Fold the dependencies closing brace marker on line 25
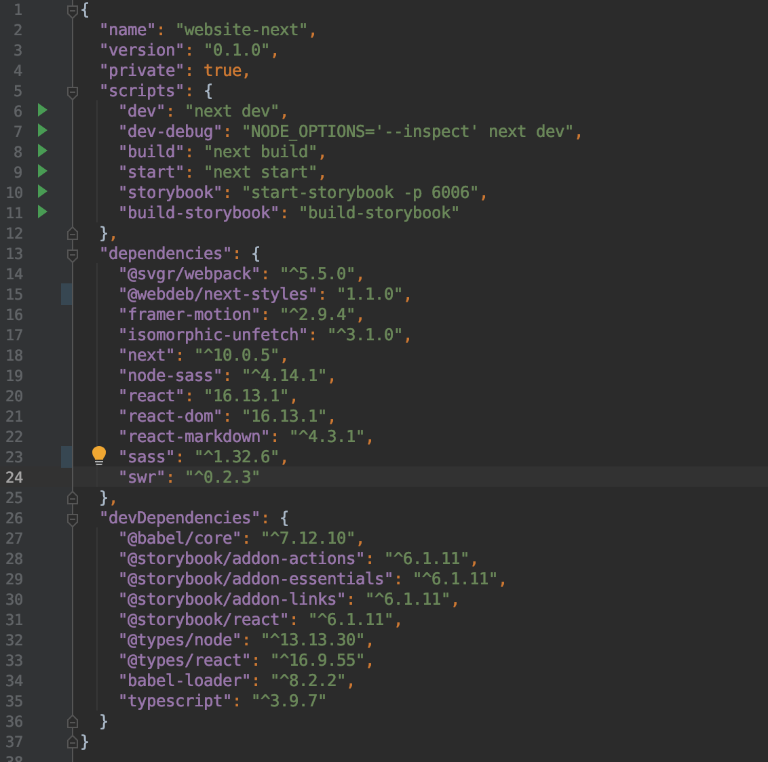 pyautogui.click(x=73, y=498)
